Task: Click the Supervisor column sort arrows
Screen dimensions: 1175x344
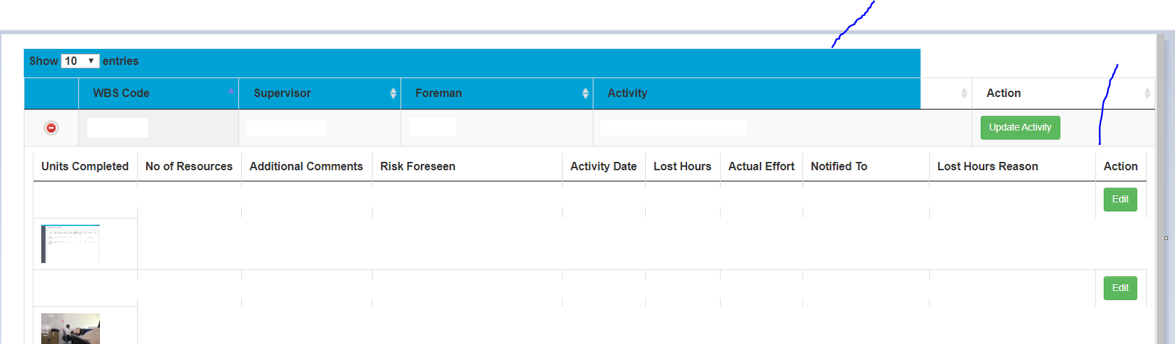Action: pyautogui.click(x=393, y=94)
